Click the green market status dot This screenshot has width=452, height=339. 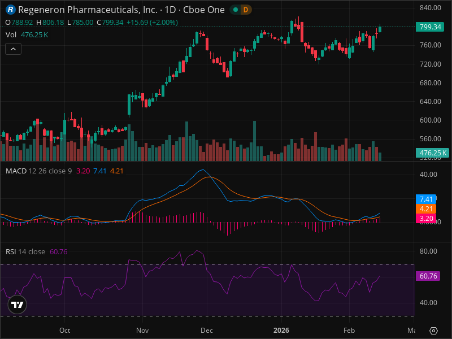tap(236, 10)
